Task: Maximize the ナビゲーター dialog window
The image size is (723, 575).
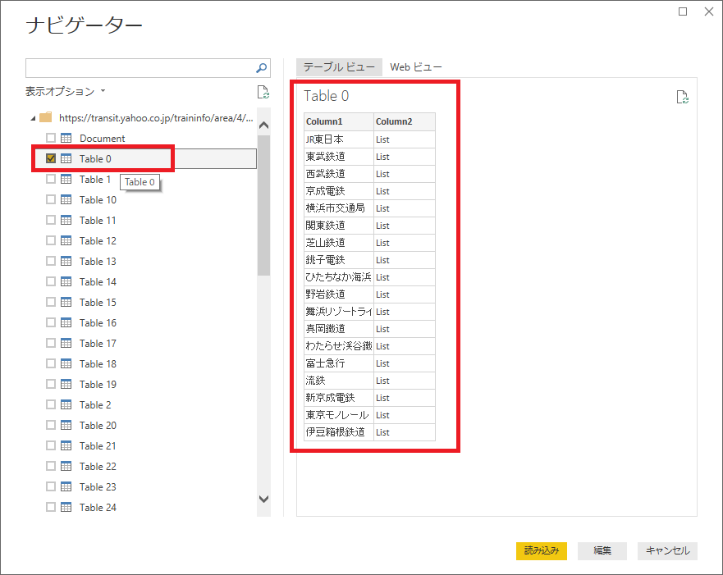Action: click(683, 11)
